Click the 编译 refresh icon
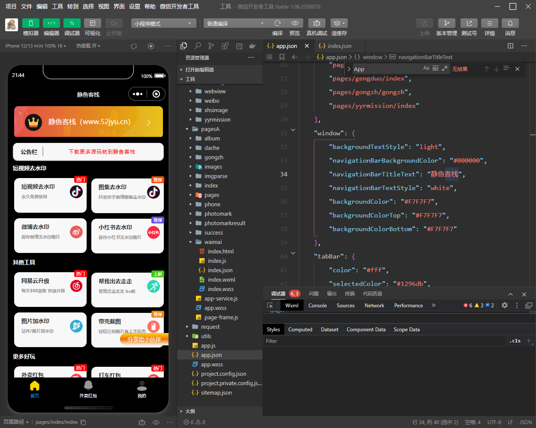The width and height of the screenshot is (536, 428). click(x=277, y=23)
